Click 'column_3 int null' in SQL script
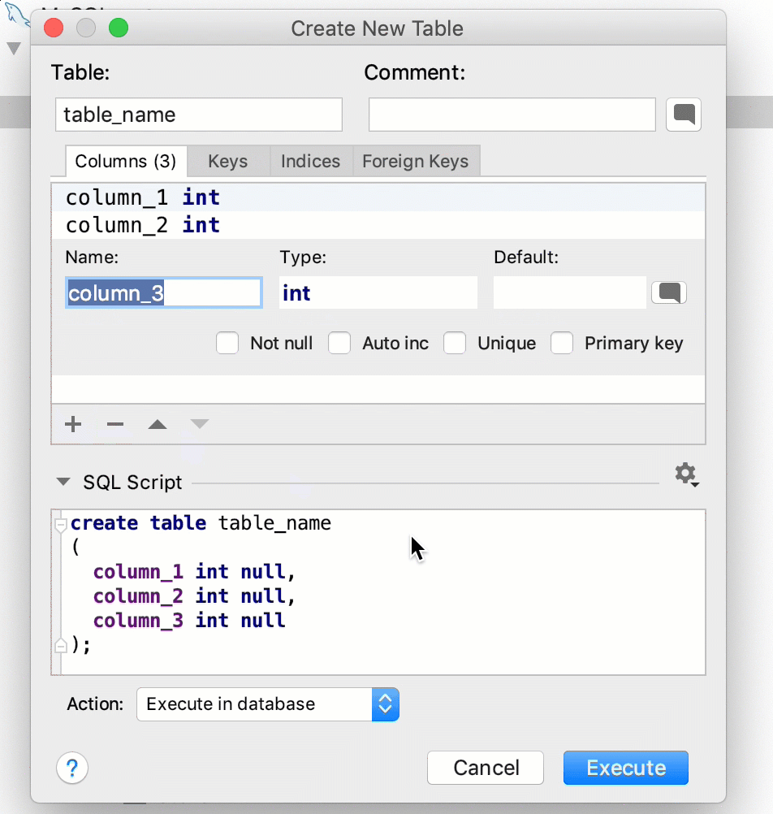Viewport: 773px width, 814px height. (189, 621)
